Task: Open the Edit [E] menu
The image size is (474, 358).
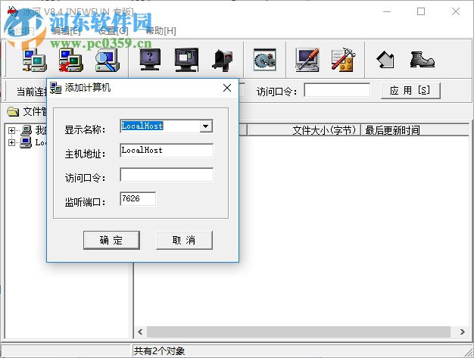Action: click(x=66, y=30)
